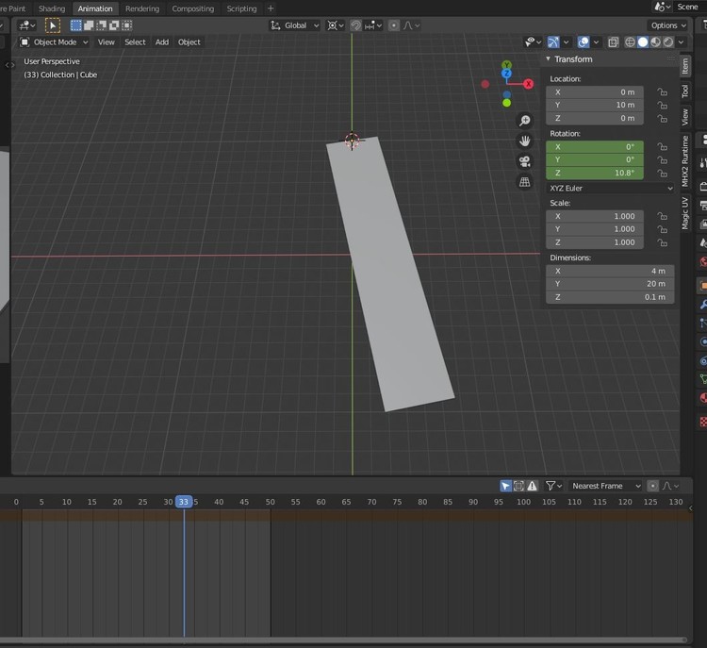The width and height of the screenshot is (707, 648).
Task: Open the viewport Add menu
Action: click(x=162, y=42)
